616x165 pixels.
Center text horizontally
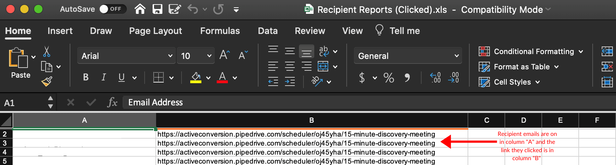coord(290,66)
